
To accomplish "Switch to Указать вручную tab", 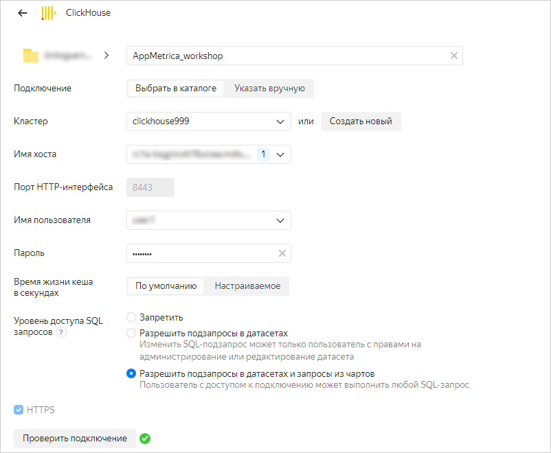I will [x=269, y=89].
